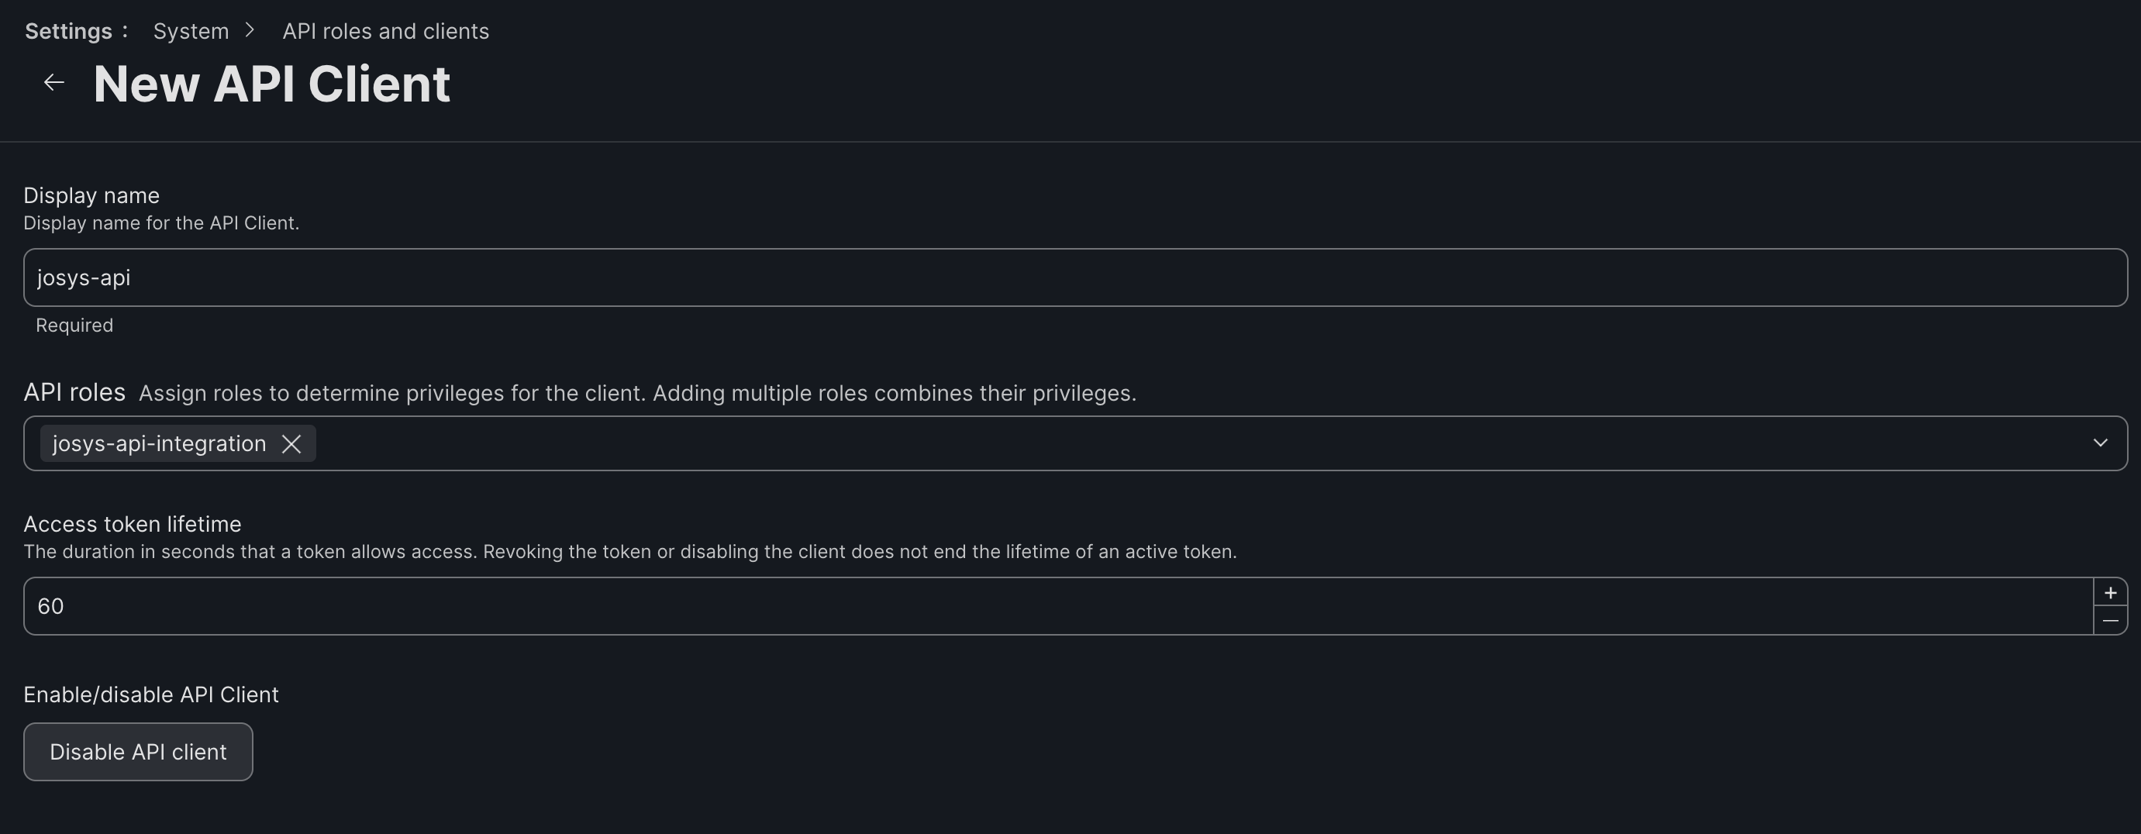This screenshot has height=834, width=2141.
Task: Click the New API Client heading
Action: [x=272, y=84]
